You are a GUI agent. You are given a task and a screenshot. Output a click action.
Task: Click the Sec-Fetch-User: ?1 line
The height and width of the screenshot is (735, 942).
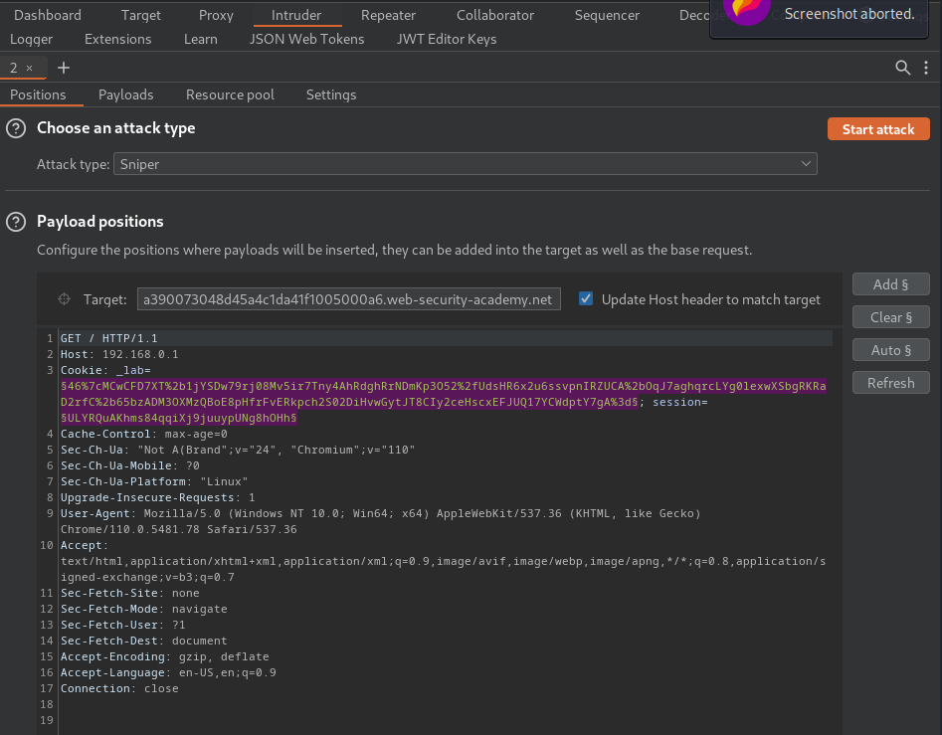122,625
